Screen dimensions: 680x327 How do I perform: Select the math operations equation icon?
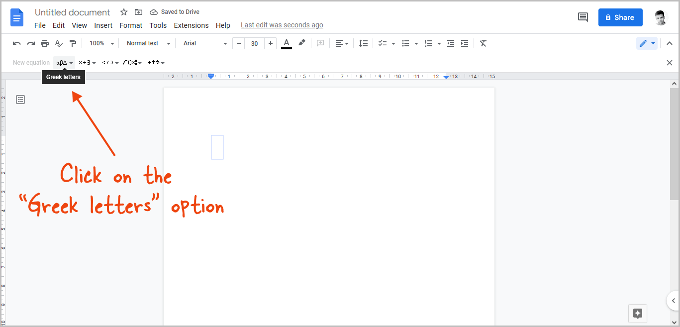tap(85, 62)
